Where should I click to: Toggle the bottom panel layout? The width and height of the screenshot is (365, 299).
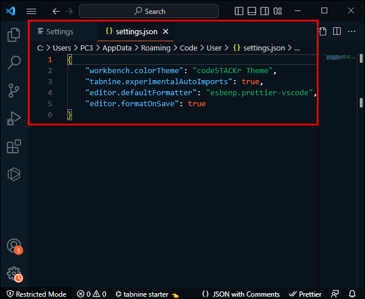pyautogui.click(x=252, y=11)
